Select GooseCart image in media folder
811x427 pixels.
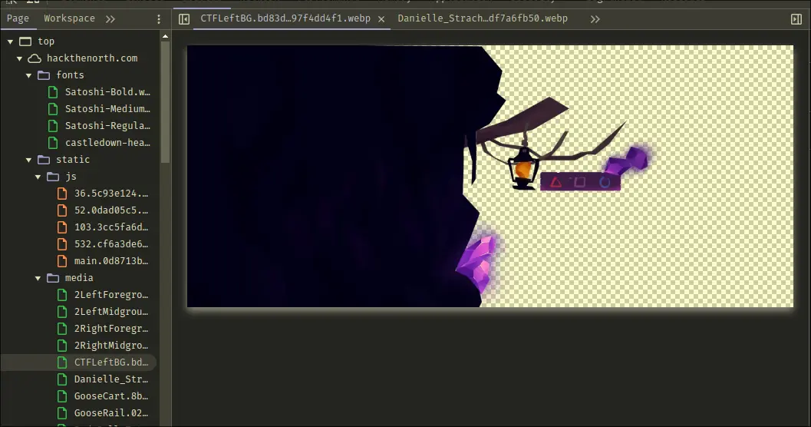coord(110,396)
